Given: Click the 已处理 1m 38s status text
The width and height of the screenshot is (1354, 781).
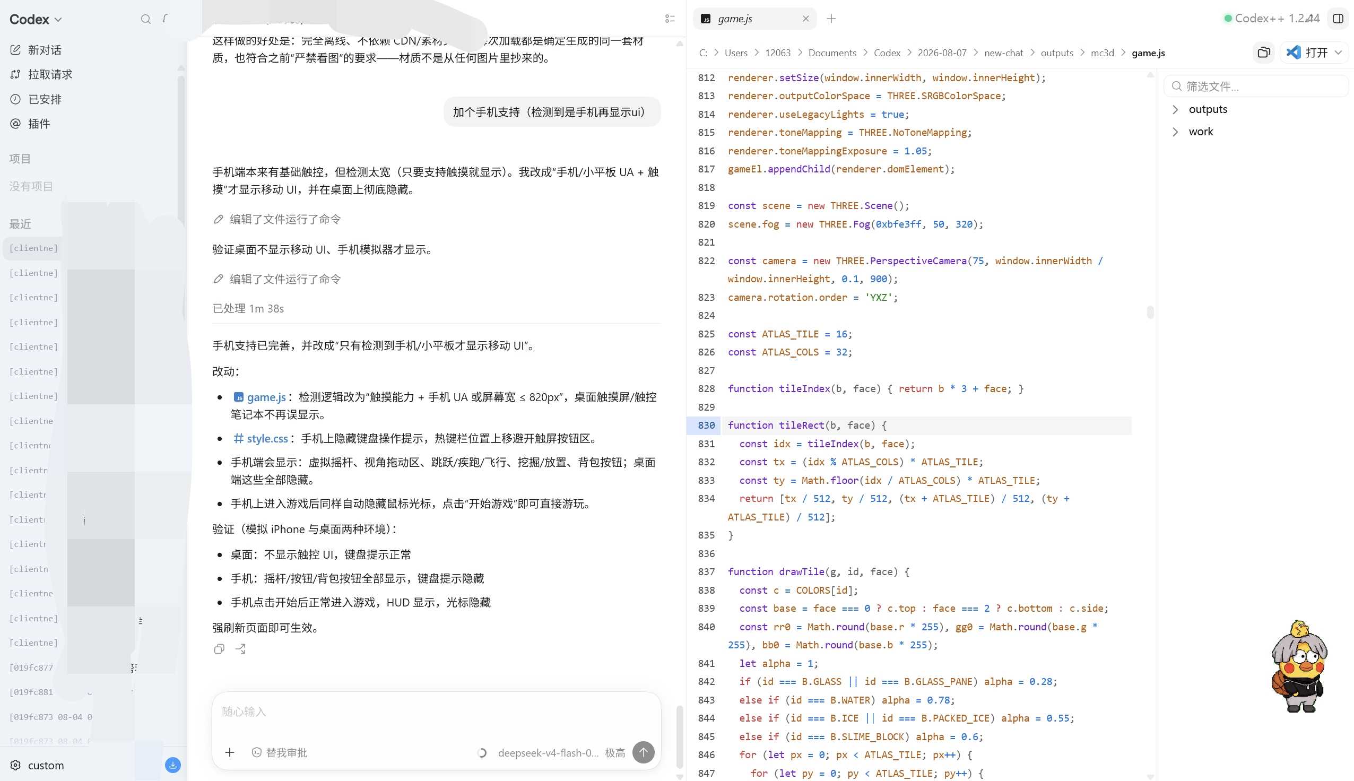Looking at the screenshot, I should pyautogui.click(x=248, y=308).
